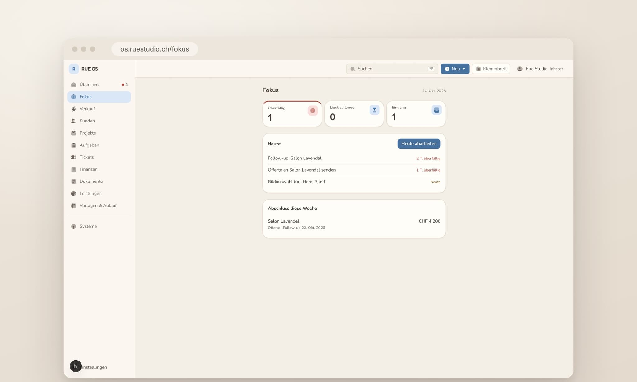This screenshot has width=637, height=382.
Task: Open the Klemmbrett button
Action: 491,69
